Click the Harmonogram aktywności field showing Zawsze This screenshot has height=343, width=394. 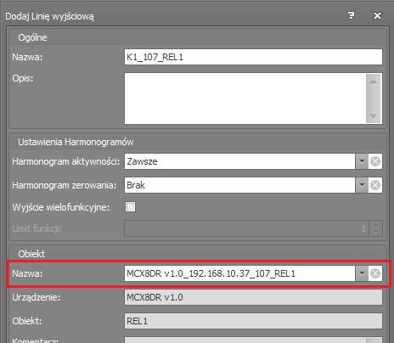click(x=239, y=161)
